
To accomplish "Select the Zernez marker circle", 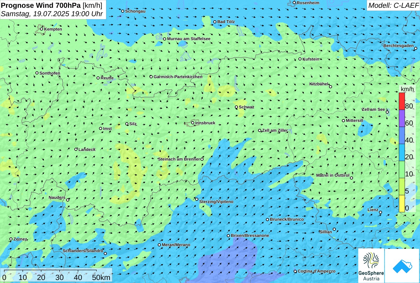I will click(11, 239).
